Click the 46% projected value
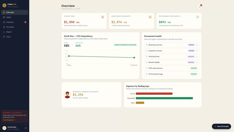Viewport: 234px width, 132px height. pyautogui.click(x=78, y=46)
